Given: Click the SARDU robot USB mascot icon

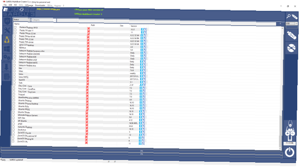Looking at the screenshot, I should pos(290,131).
